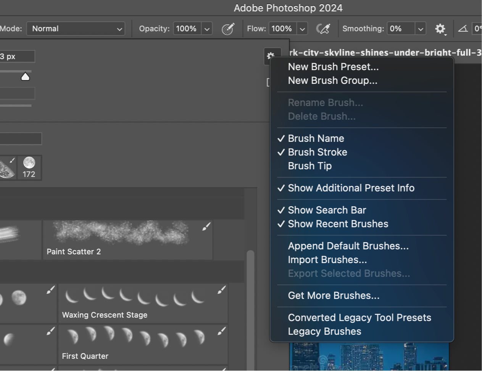Viewport: 482px width, 371px height.
Task: Open the Smoothing value dropdown arrow
Action: click(420, 29)
